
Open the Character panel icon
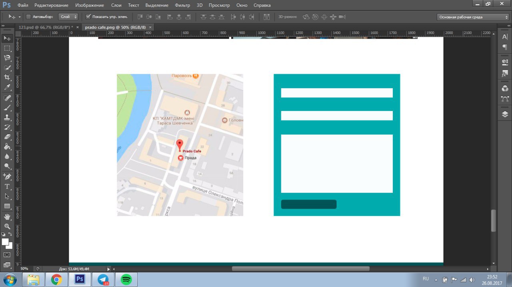pos(505,37)
